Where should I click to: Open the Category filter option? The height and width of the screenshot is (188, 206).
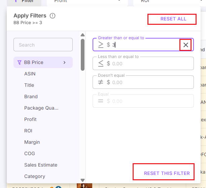click(34, 176)
